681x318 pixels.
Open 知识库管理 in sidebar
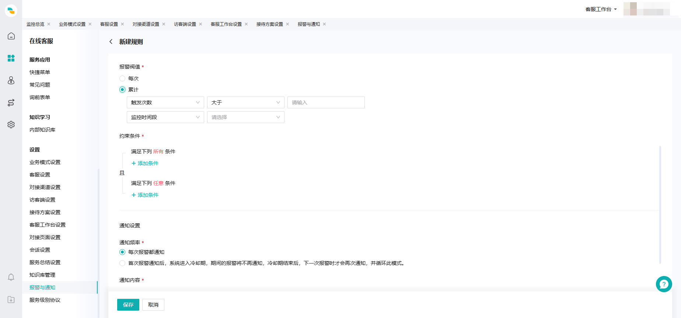pyautogui.click(x=42, y=275)
